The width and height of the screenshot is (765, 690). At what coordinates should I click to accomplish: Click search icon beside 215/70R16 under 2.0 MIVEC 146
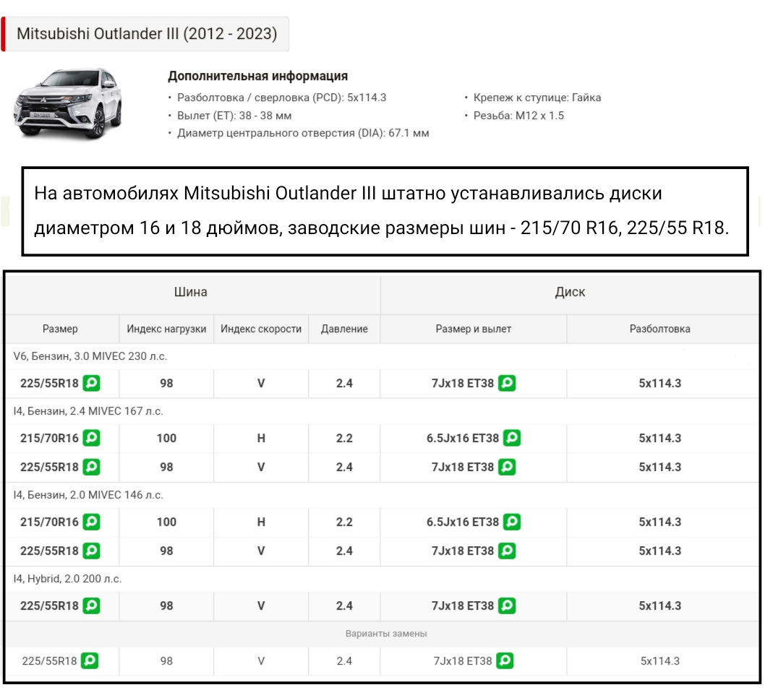[x=91, y=522]
